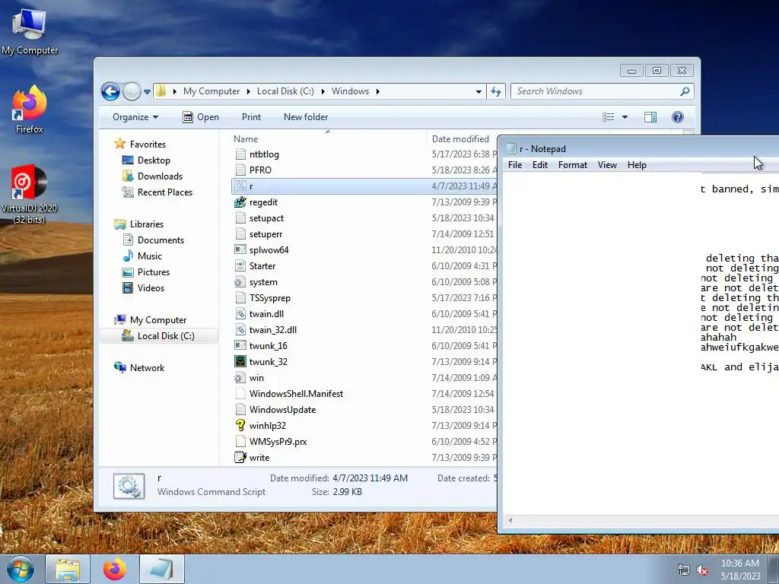Select the system file icon

pyautogui.click(x=240, y=282)
